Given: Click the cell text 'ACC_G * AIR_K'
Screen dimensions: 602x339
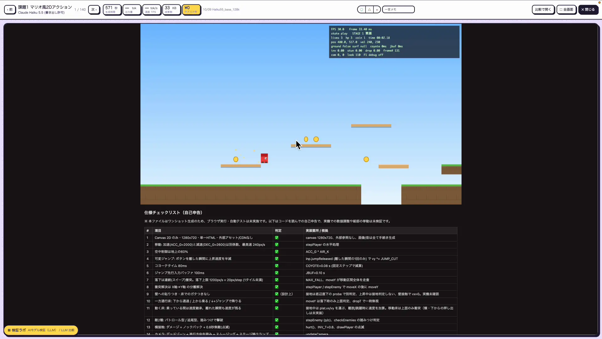Looking at the screenshot, I should click(317, 252).
